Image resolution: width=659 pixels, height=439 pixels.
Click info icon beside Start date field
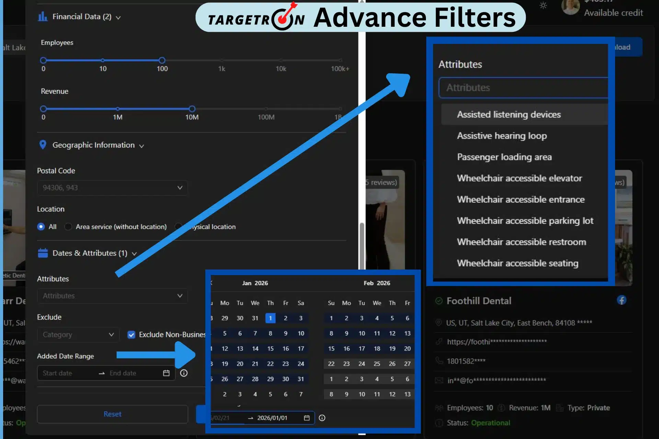click(184, 373)
